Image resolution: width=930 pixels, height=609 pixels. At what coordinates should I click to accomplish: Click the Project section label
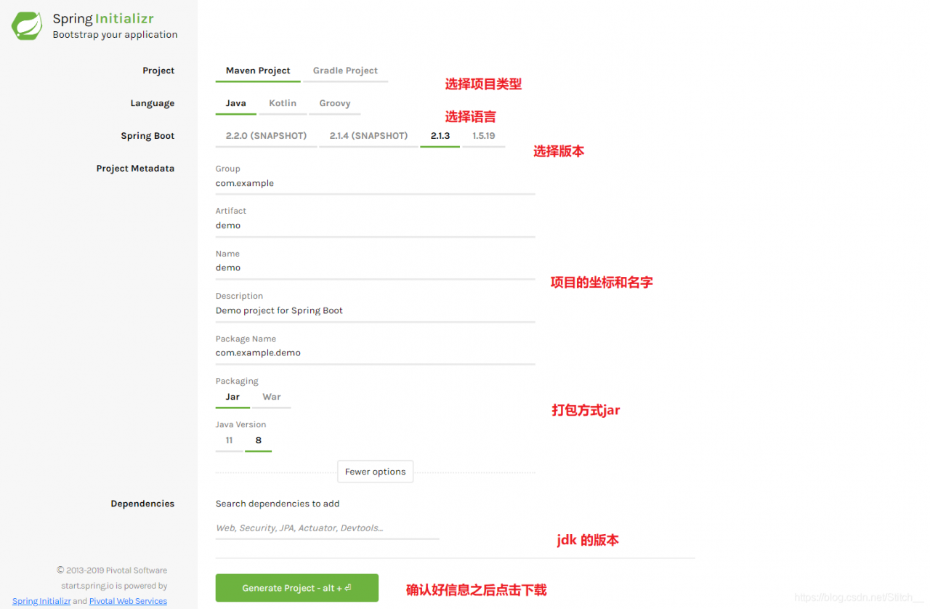click(x=158, y=70)
